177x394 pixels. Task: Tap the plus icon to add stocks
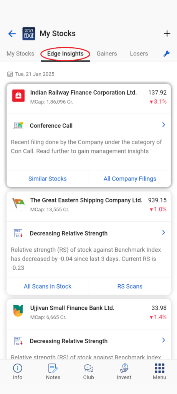tap(167, 34)
